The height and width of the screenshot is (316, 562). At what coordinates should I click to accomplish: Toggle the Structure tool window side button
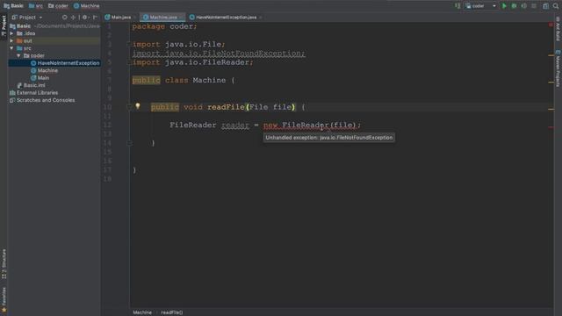click(4, 264)
